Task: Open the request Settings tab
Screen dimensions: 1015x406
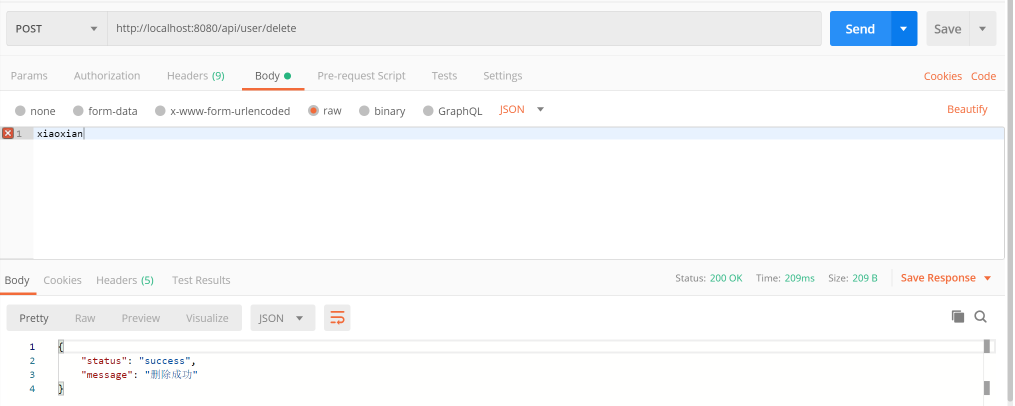Action: [502, 75]
